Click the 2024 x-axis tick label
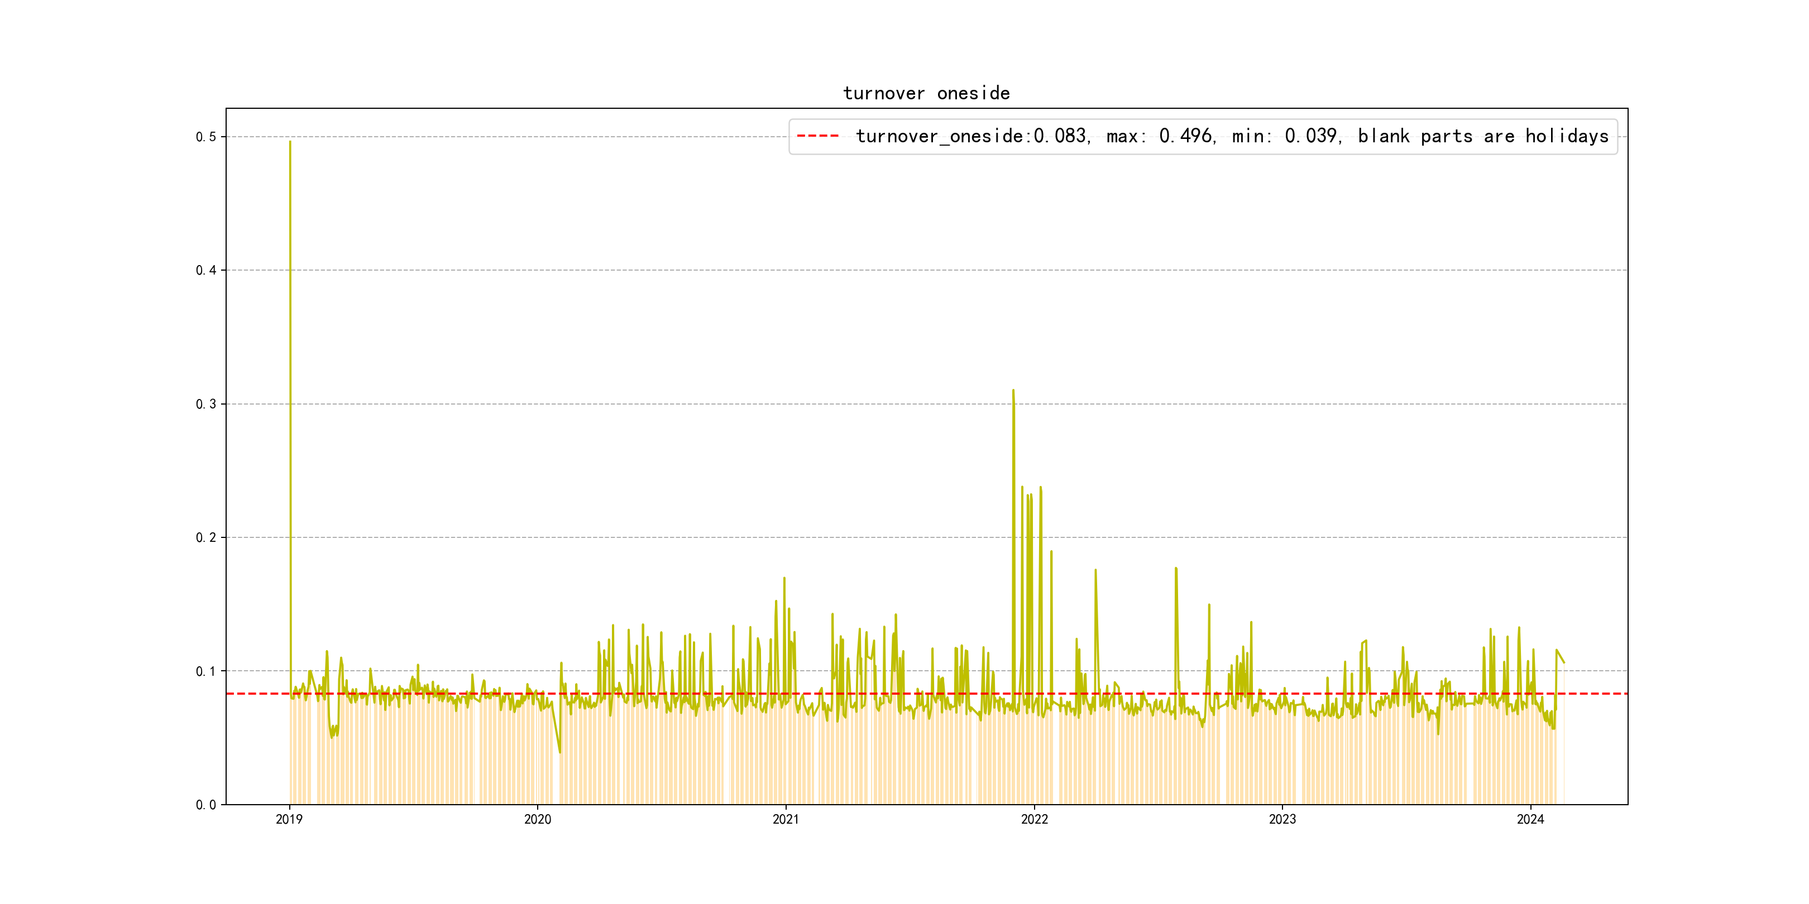Viewport: 1809px width, 904px height. [x=1530, y=819]
